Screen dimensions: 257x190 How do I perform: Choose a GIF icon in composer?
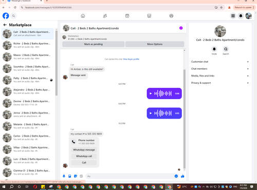pyautogui.click(x=81, y=176)
